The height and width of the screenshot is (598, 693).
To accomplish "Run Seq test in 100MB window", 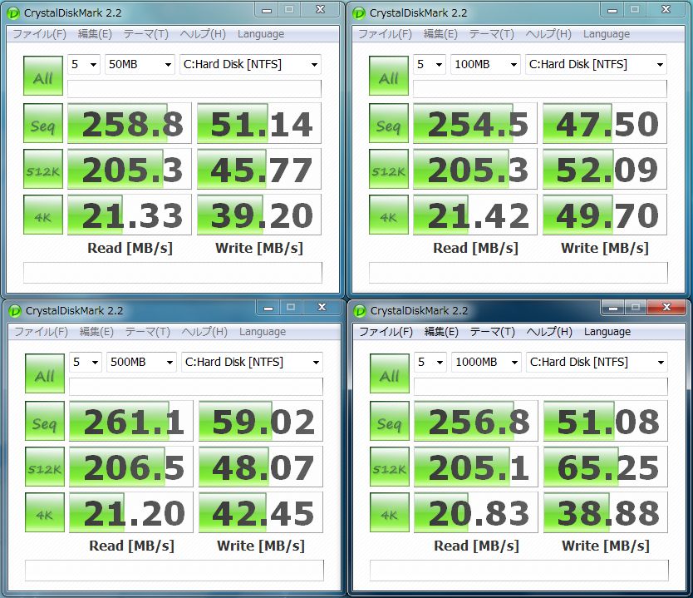I will (x=389, y=123).
